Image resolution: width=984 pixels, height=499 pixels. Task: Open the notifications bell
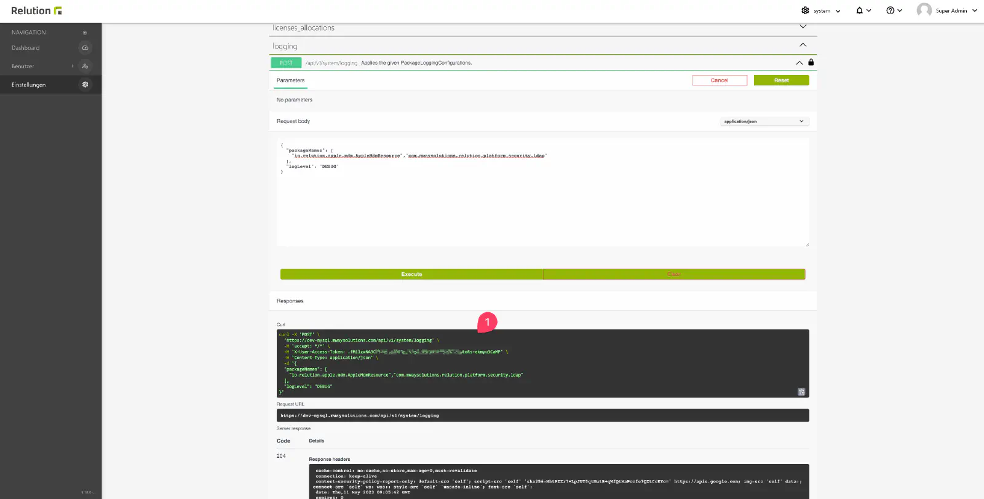(859, 10)
